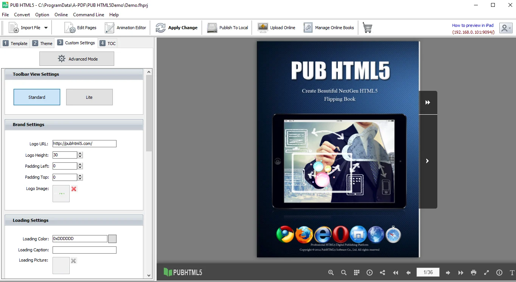The image size is (516, 282).
Task: Click the Logo Image thumbnail
Action: pos(61,193)
